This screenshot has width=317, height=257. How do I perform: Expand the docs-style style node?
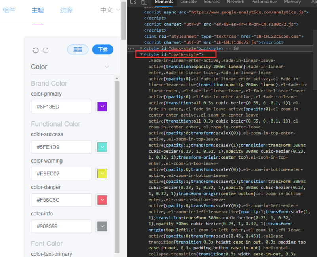click(x=141, y=48)
